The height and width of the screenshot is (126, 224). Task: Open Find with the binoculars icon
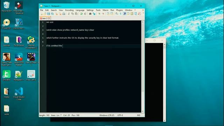click(90, 14)
